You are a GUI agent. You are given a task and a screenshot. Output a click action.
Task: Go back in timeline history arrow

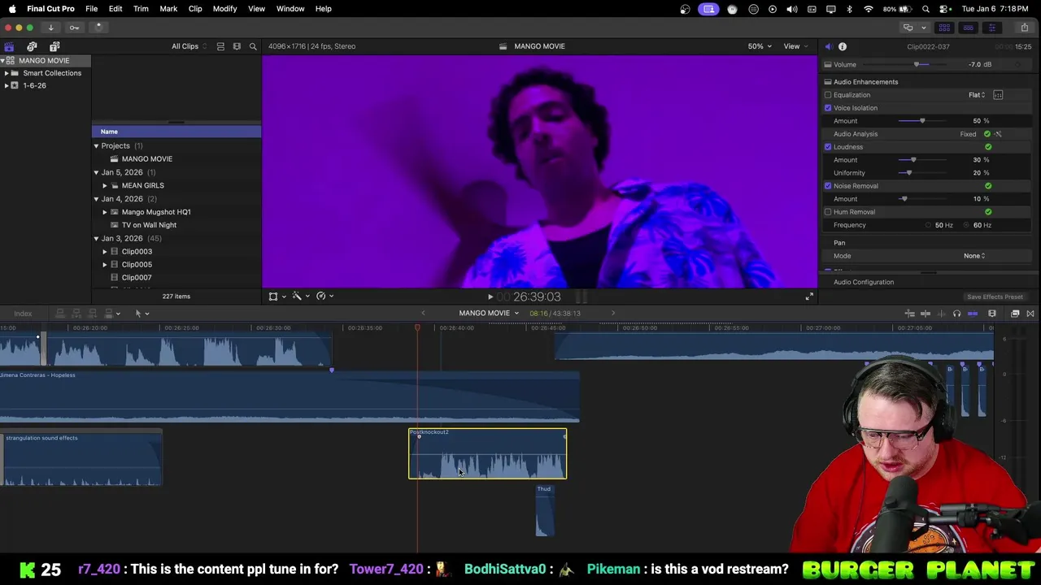click(423, 314)
